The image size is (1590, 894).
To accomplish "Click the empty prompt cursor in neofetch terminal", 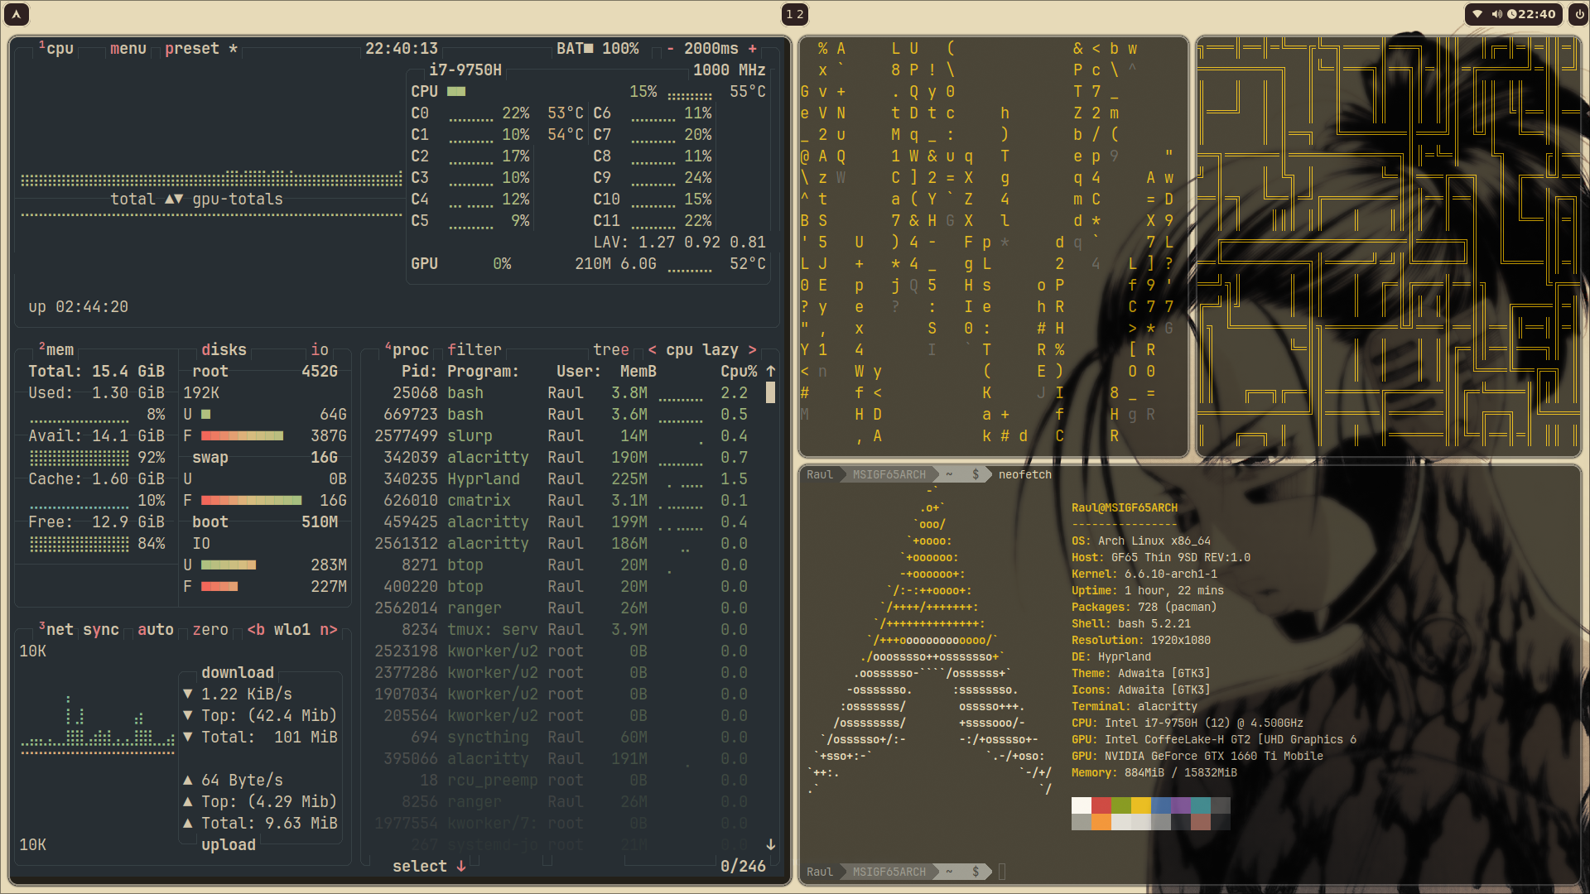I will [1002, 872].
